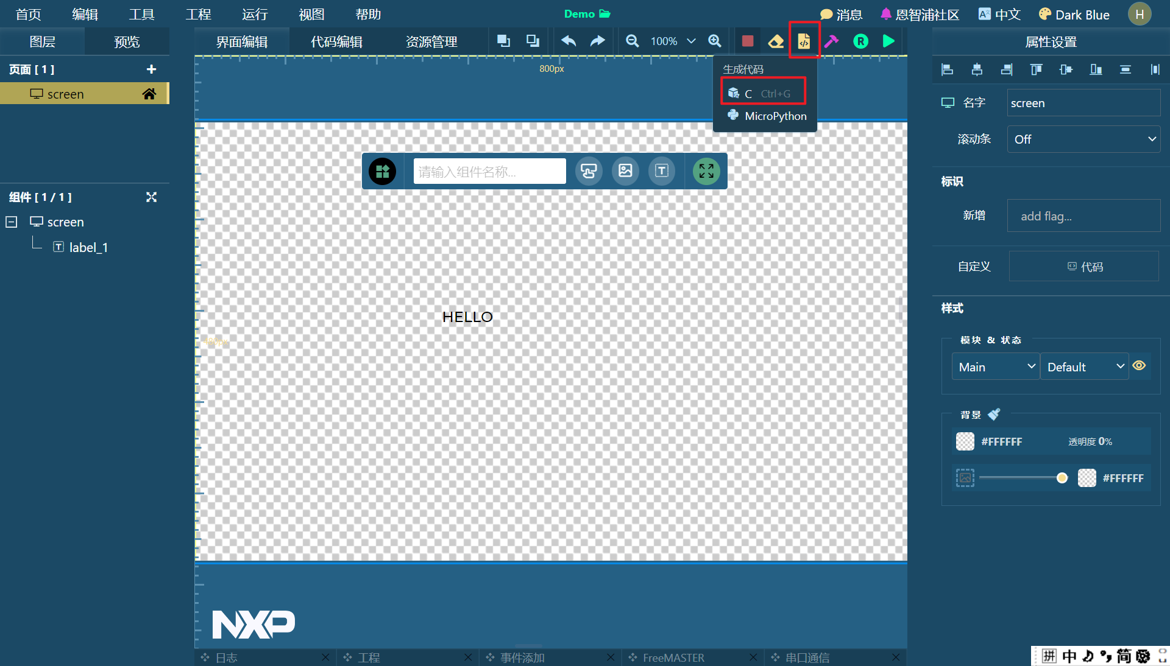Click the custom 代码 button

[1084, 267]
